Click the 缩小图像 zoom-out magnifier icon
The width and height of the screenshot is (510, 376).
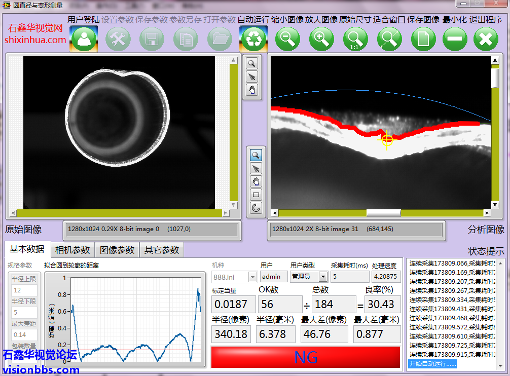(x=288, y=39)
